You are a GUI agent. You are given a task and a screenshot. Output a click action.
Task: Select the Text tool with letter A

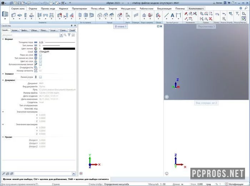(172, 15)
